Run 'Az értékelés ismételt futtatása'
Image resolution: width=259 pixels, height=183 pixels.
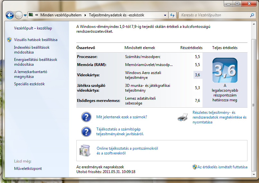point(222,167)
